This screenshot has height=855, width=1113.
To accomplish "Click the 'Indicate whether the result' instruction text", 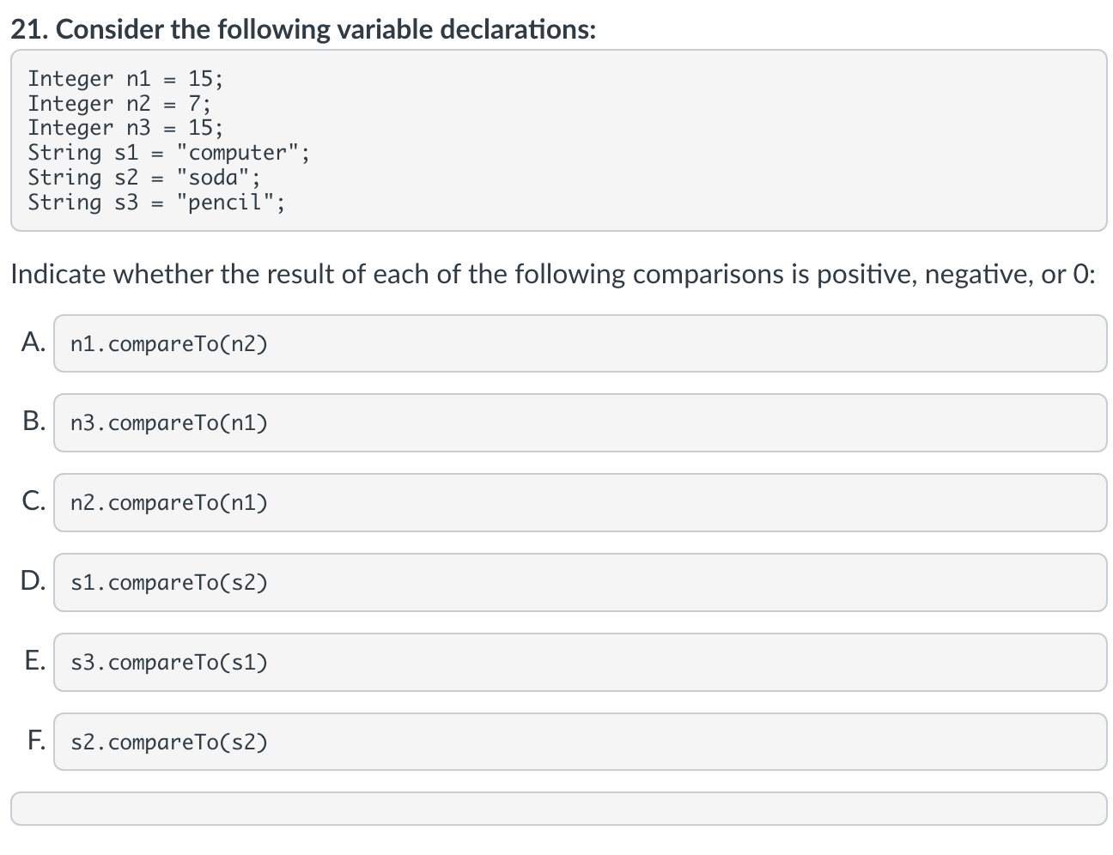I will pyautogui.click(x=553, y=274).
